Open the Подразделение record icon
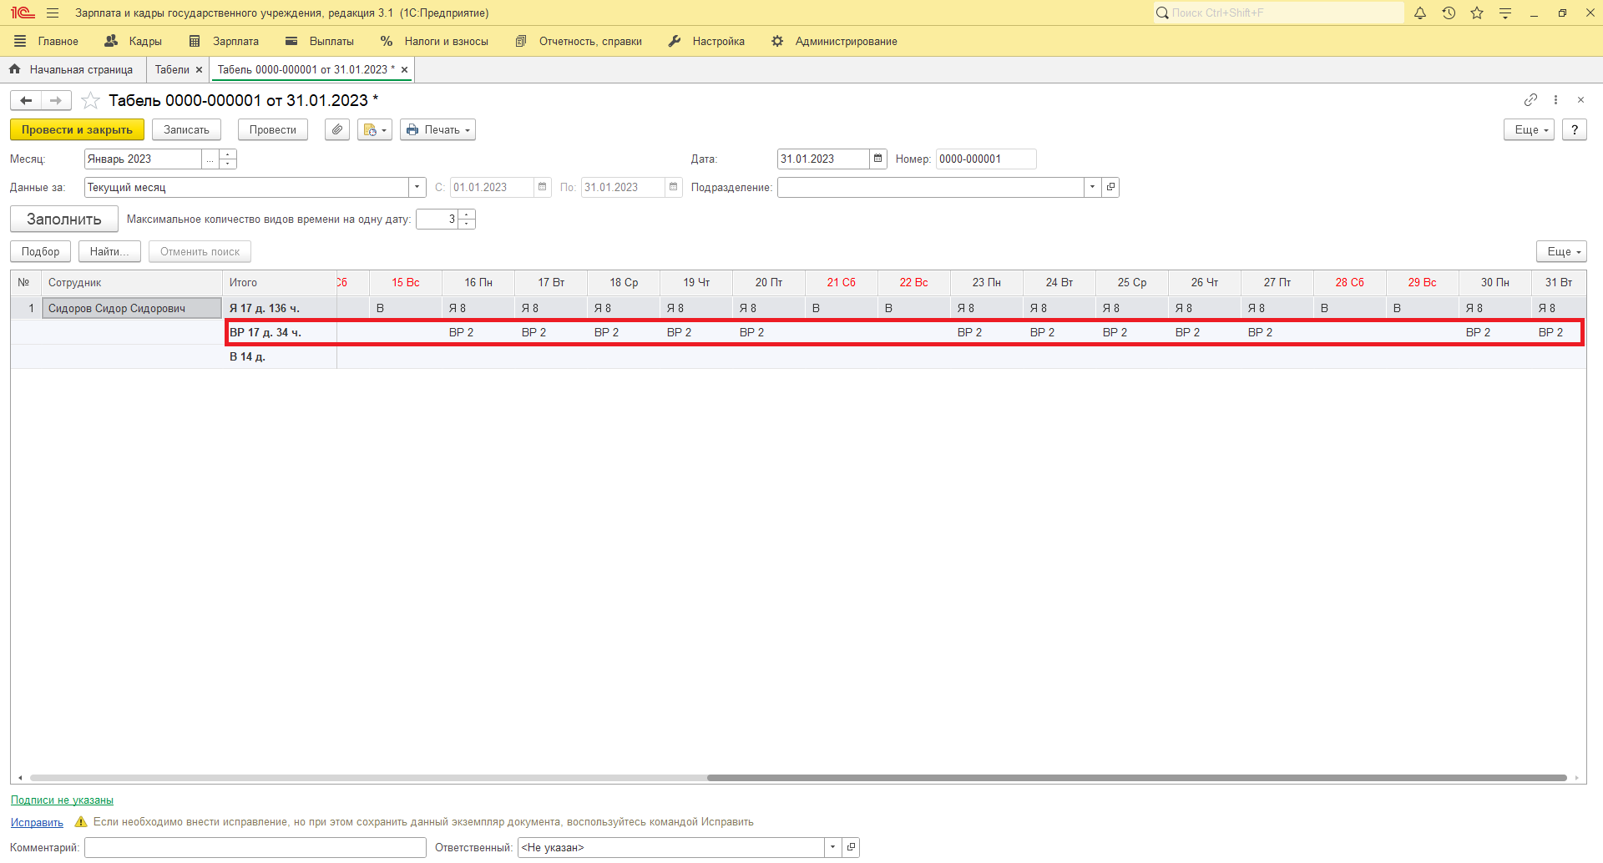 coord(1110,187)
